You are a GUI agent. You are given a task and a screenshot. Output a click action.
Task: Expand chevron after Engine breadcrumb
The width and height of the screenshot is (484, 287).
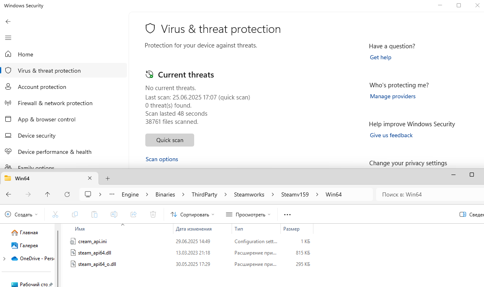[x=147, y=194]
